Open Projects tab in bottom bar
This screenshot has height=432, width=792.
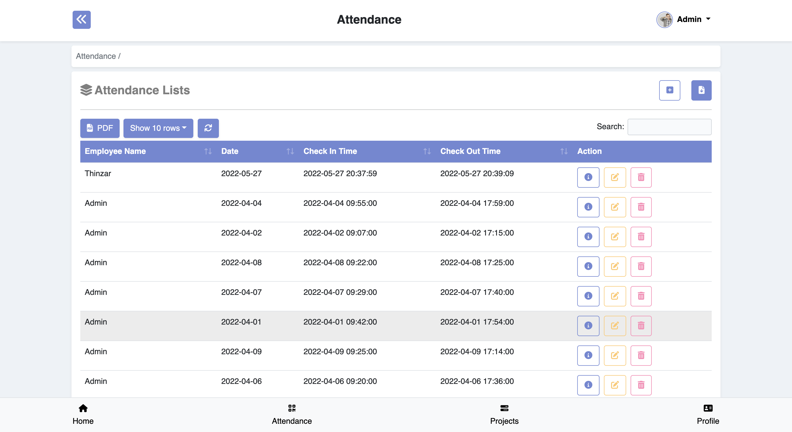click(x=504, y=414)
